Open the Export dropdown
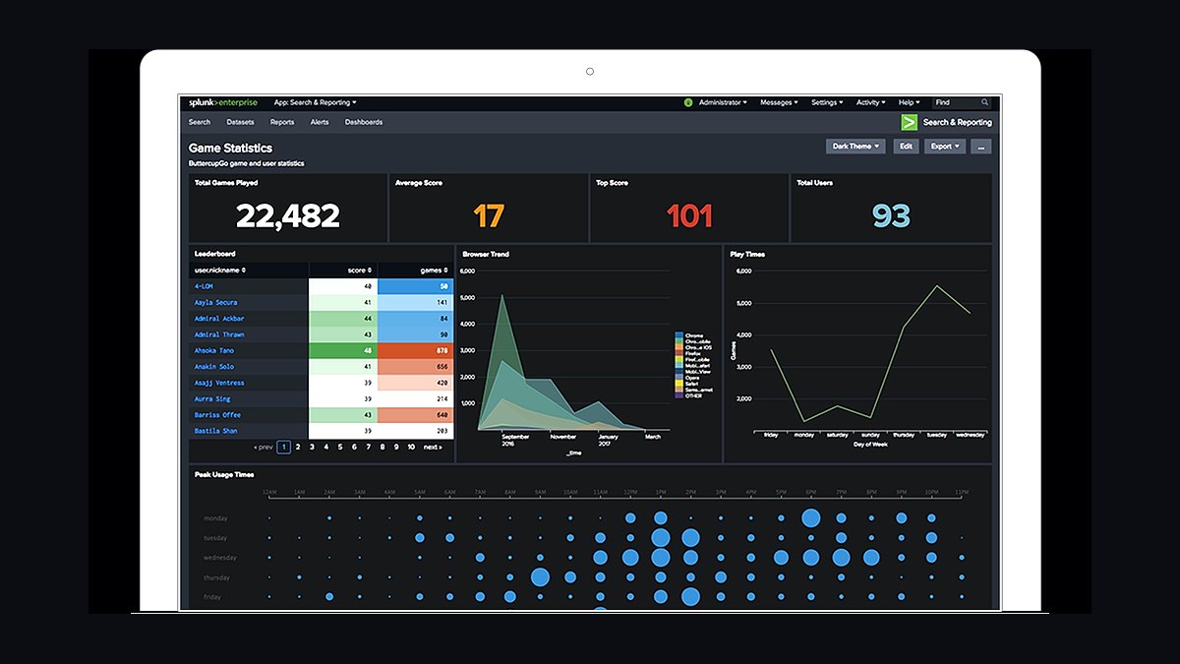 (x=945, y=146)
